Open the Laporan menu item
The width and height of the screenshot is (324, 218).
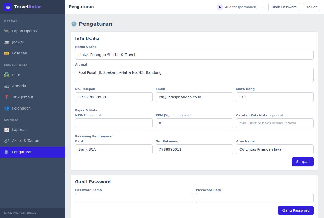click(32, 130)
